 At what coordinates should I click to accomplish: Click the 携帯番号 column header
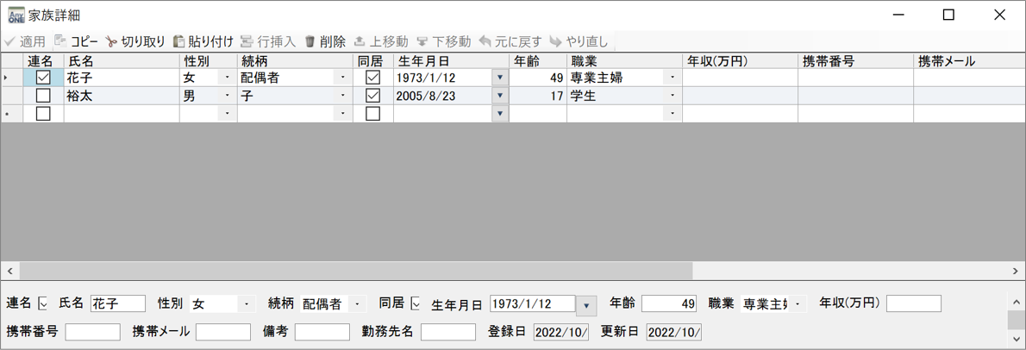tap(855, 61)
